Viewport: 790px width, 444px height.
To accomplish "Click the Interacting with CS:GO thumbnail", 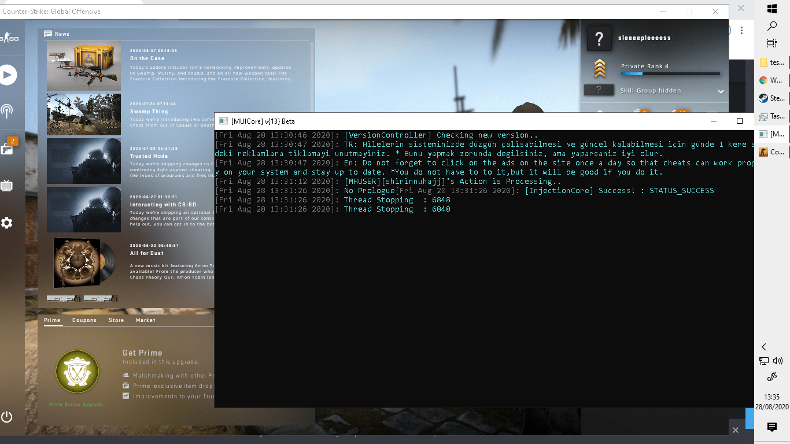I will [84, 209].
